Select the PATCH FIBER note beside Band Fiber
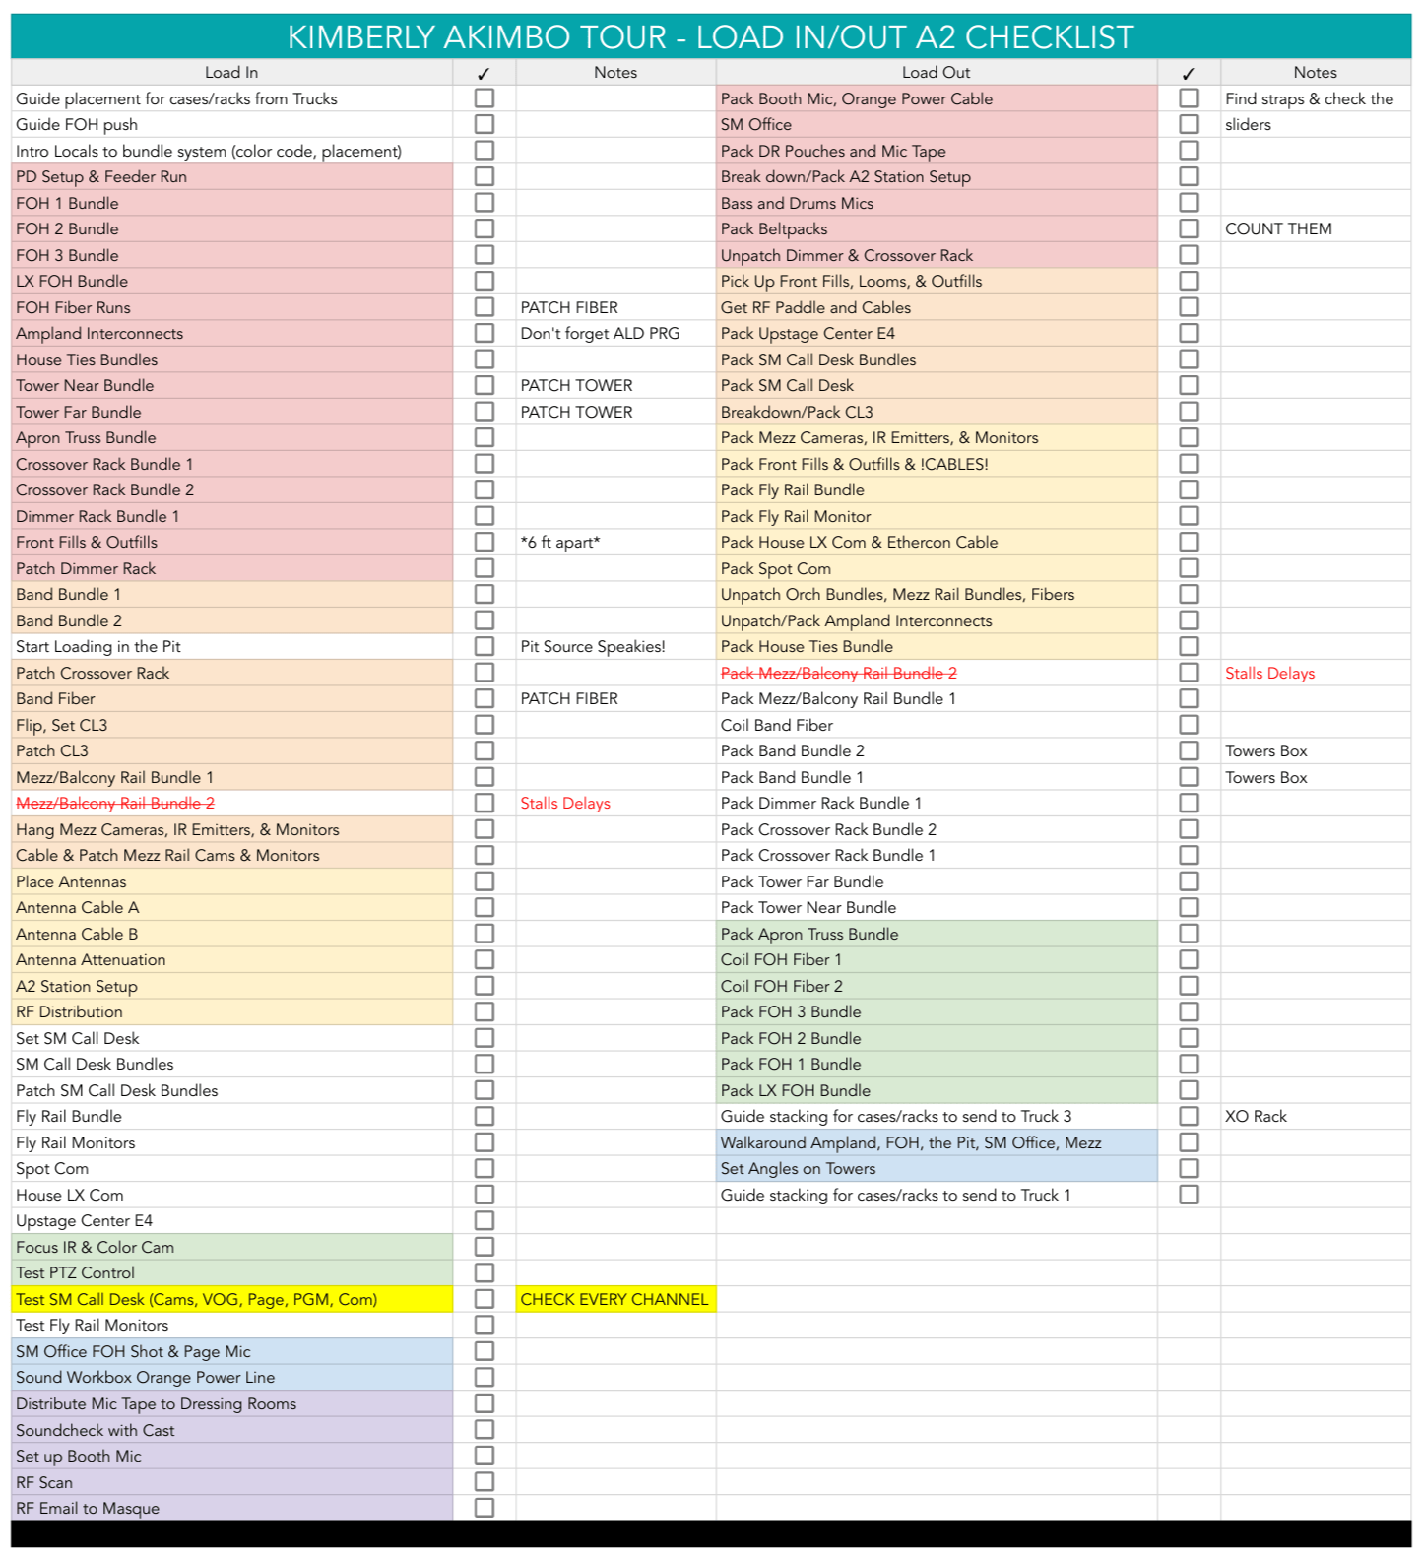The width and height of the screenshot is (1422, 1559). 615,698
